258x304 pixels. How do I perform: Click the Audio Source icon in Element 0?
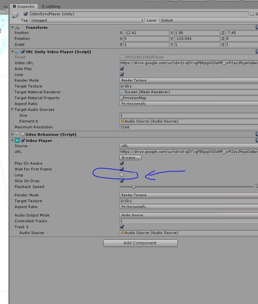[x=122, y=121]
